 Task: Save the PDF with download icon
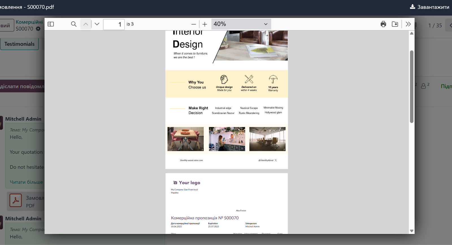[395, 24]
